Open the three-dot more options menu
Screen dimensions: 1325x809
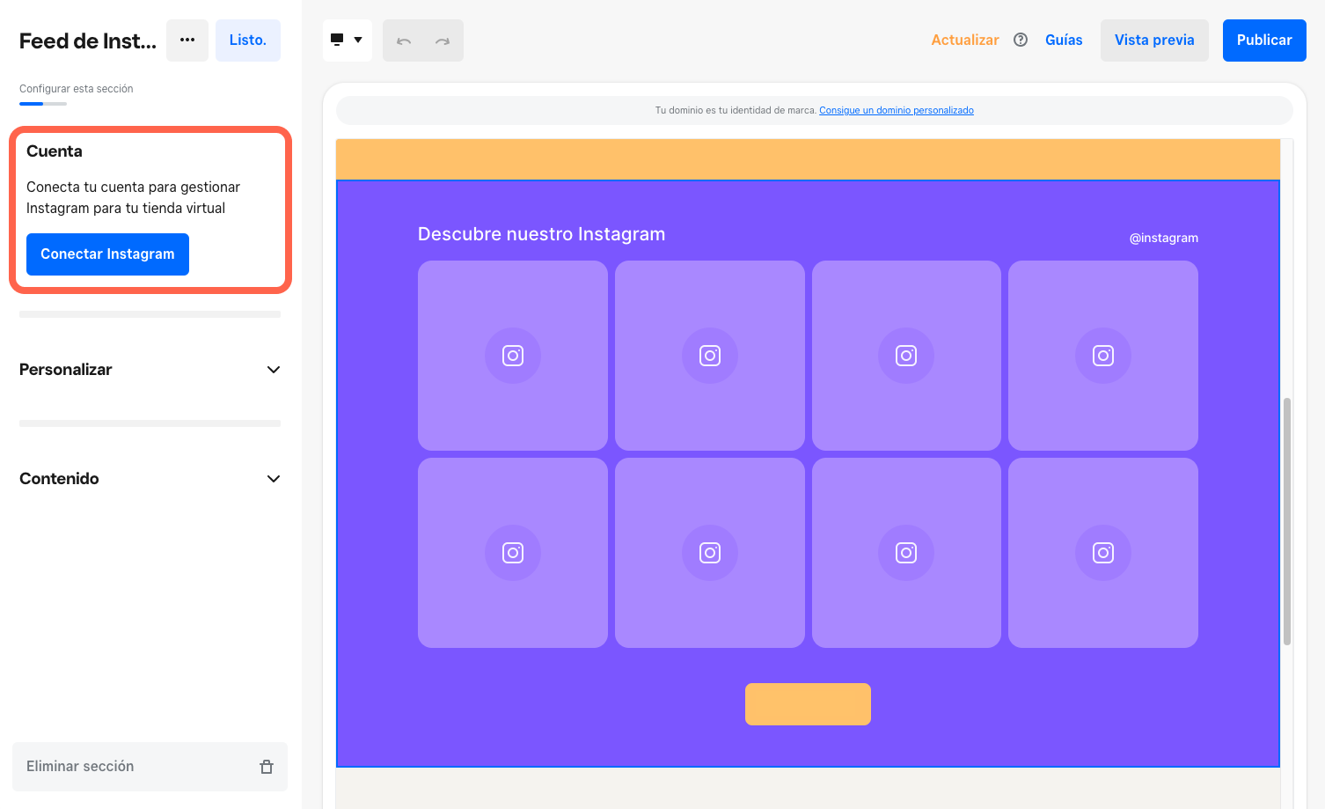(187, 40)
